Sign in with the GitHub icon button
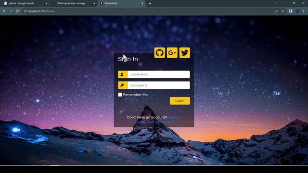308x173 pixels. pos(159,52)
